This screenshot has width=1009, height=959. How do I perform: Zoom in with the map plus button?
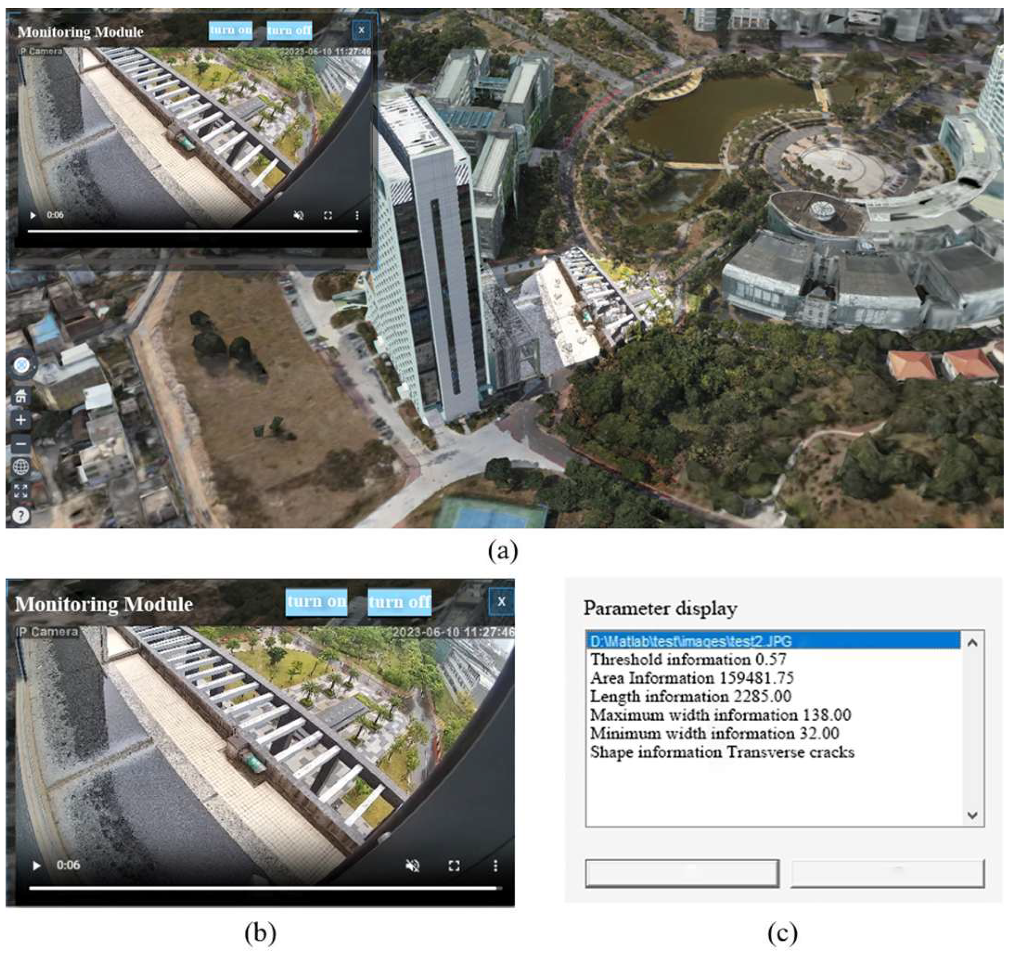coord(21,420)
